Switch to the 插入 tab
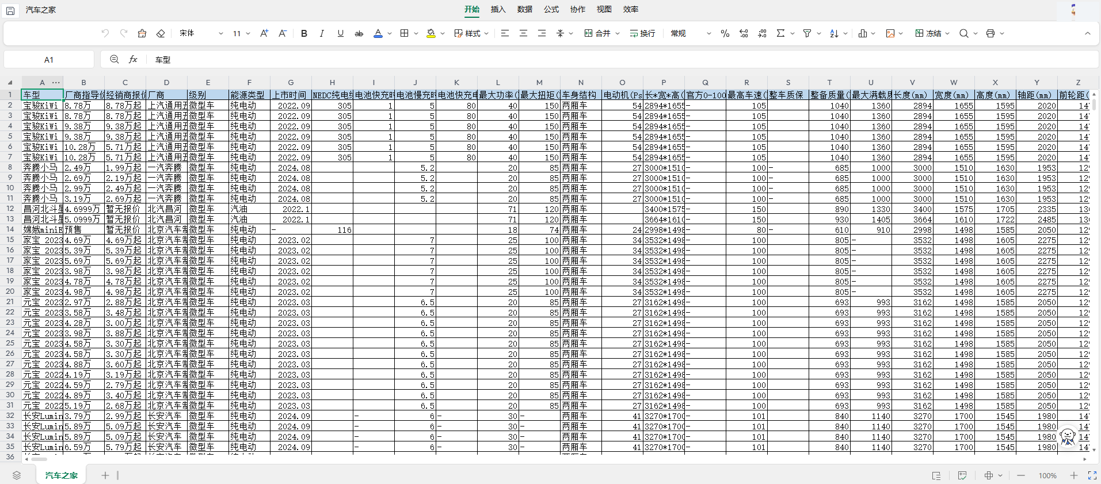The height and width of the screenshot is (484, 1101). [498, 9]
